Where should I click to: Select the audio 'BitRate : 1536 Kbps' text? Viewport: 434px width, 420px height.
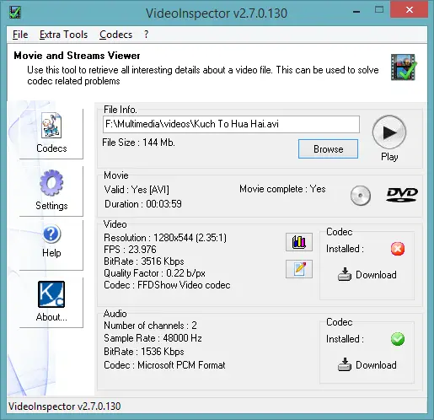[x=144, y=352]
